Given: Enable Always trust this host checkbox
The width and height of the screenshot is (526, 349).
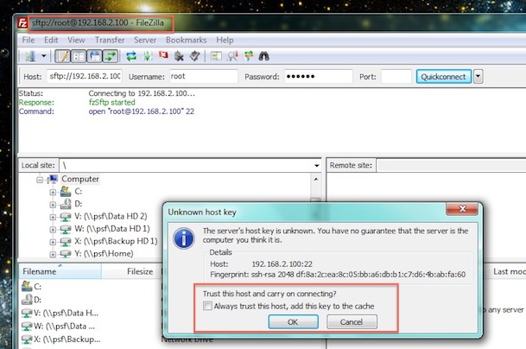Looking at the screenshot, I should tap(207, 306).
